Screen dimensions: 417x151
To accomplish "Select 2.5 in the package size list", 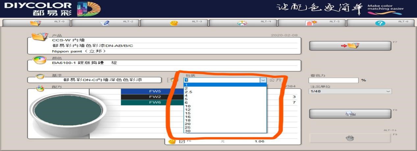I will coord(189,92).
